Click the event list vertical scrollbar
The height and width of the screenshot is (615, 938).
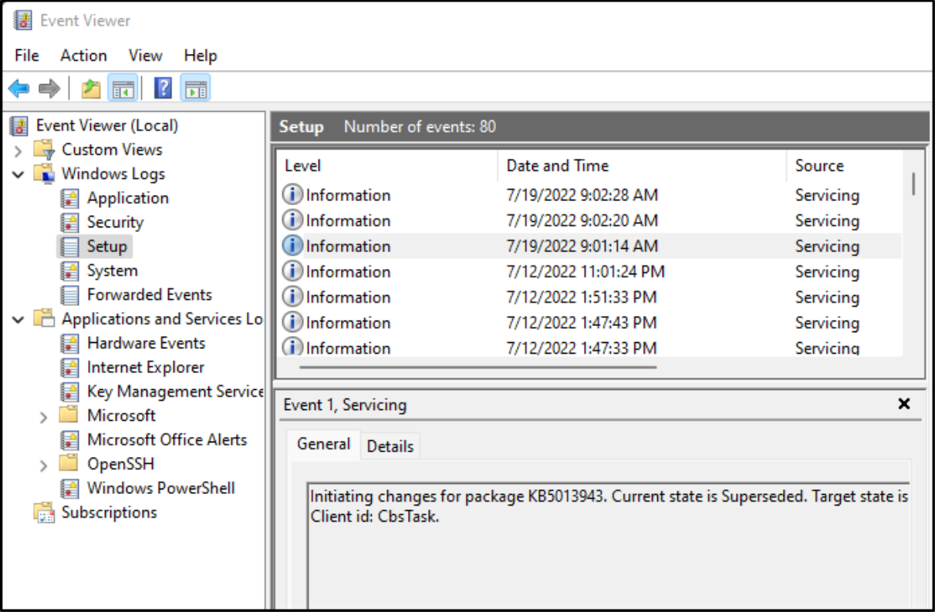pos(913,183)
